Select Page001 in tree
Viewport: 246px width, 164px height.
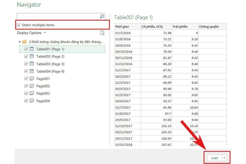[43, 79]
